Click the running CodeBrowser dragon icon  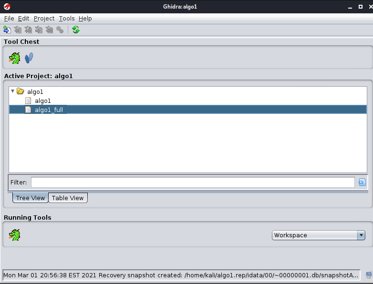[14, 235]
